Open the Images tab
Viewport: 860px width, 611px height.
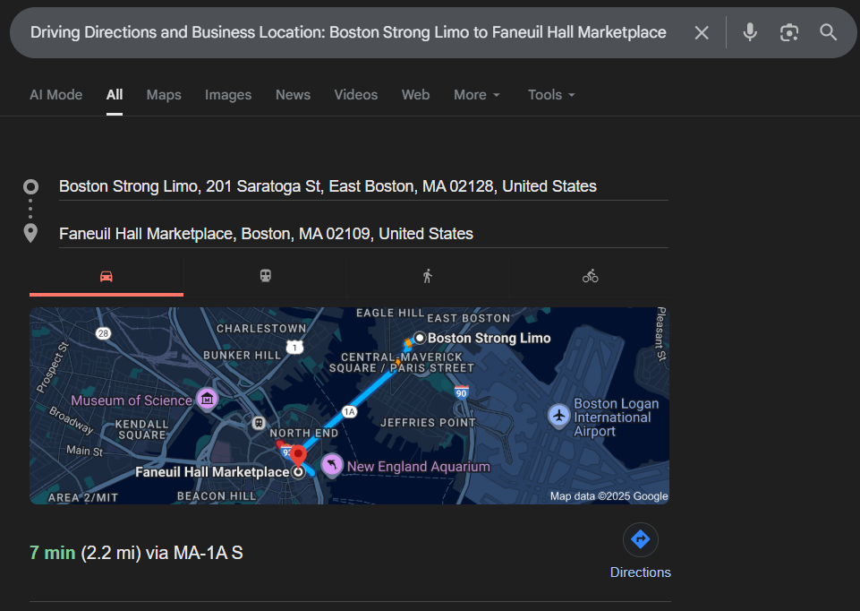[228, 95]
